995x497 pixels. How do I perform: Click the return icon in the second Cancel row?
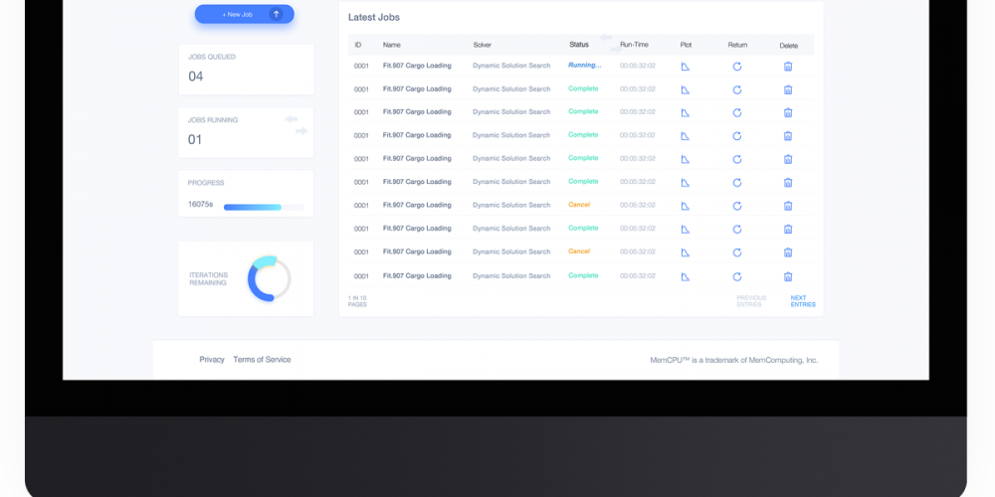click(737, 252)
